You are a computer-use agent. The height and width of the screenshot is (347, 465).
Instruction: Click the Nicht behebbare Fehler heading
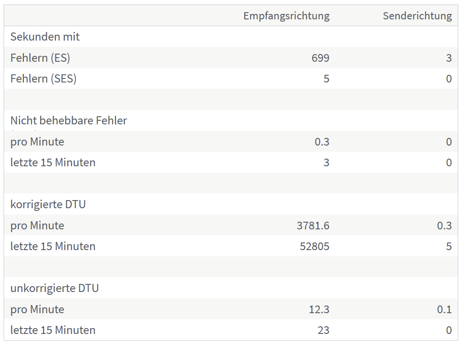(x=68, y=120)
